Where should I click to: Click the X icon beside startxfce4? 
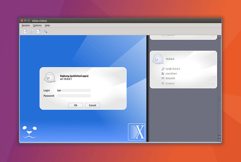pyautogui.click(x=163, y=73)
